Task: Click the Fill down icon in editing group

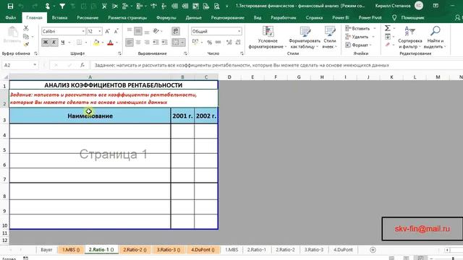Action: [x=388, y=37]
